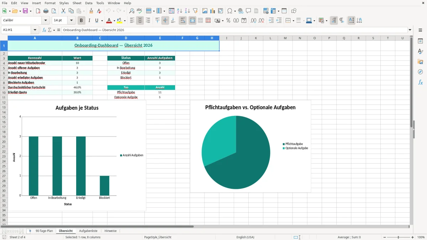The image size is (427, 240).
Task: Switch to the Hinweise sheet tab
Action: (110, 231)
